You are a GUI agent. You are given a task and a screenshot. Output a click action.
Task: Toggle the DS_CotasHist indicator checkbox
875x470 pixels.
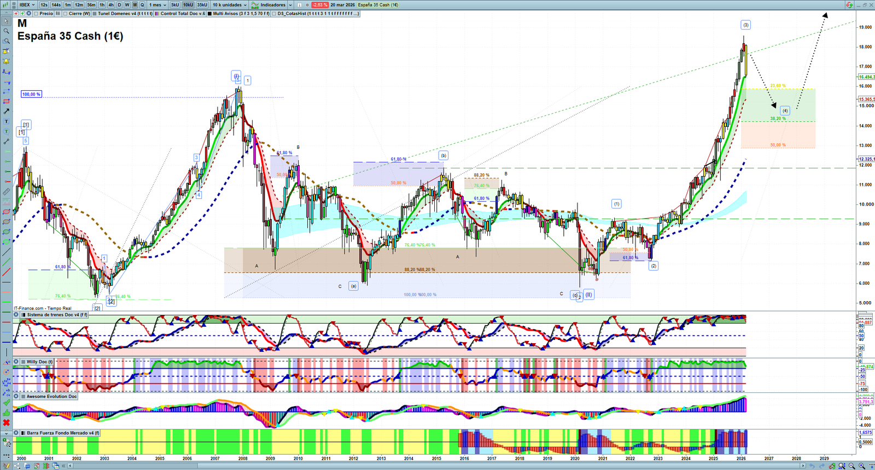point(275,14)
